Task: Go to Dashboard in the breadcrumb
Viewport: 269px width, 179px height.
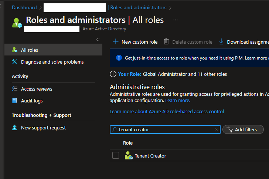Action: tap(24, 7)
